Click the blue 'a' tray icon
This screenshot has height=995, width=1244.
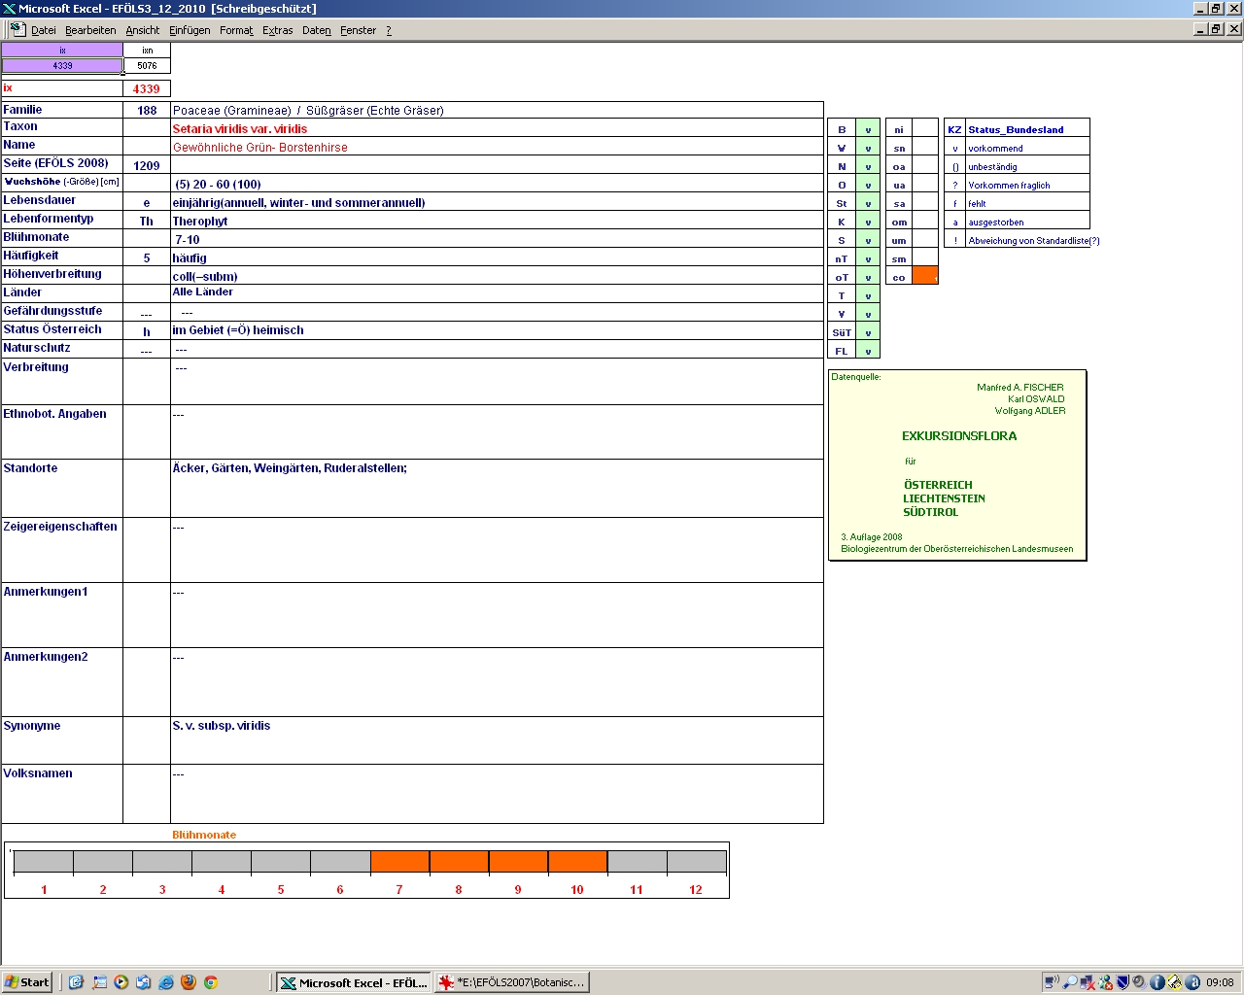(x=1192, y=982)
